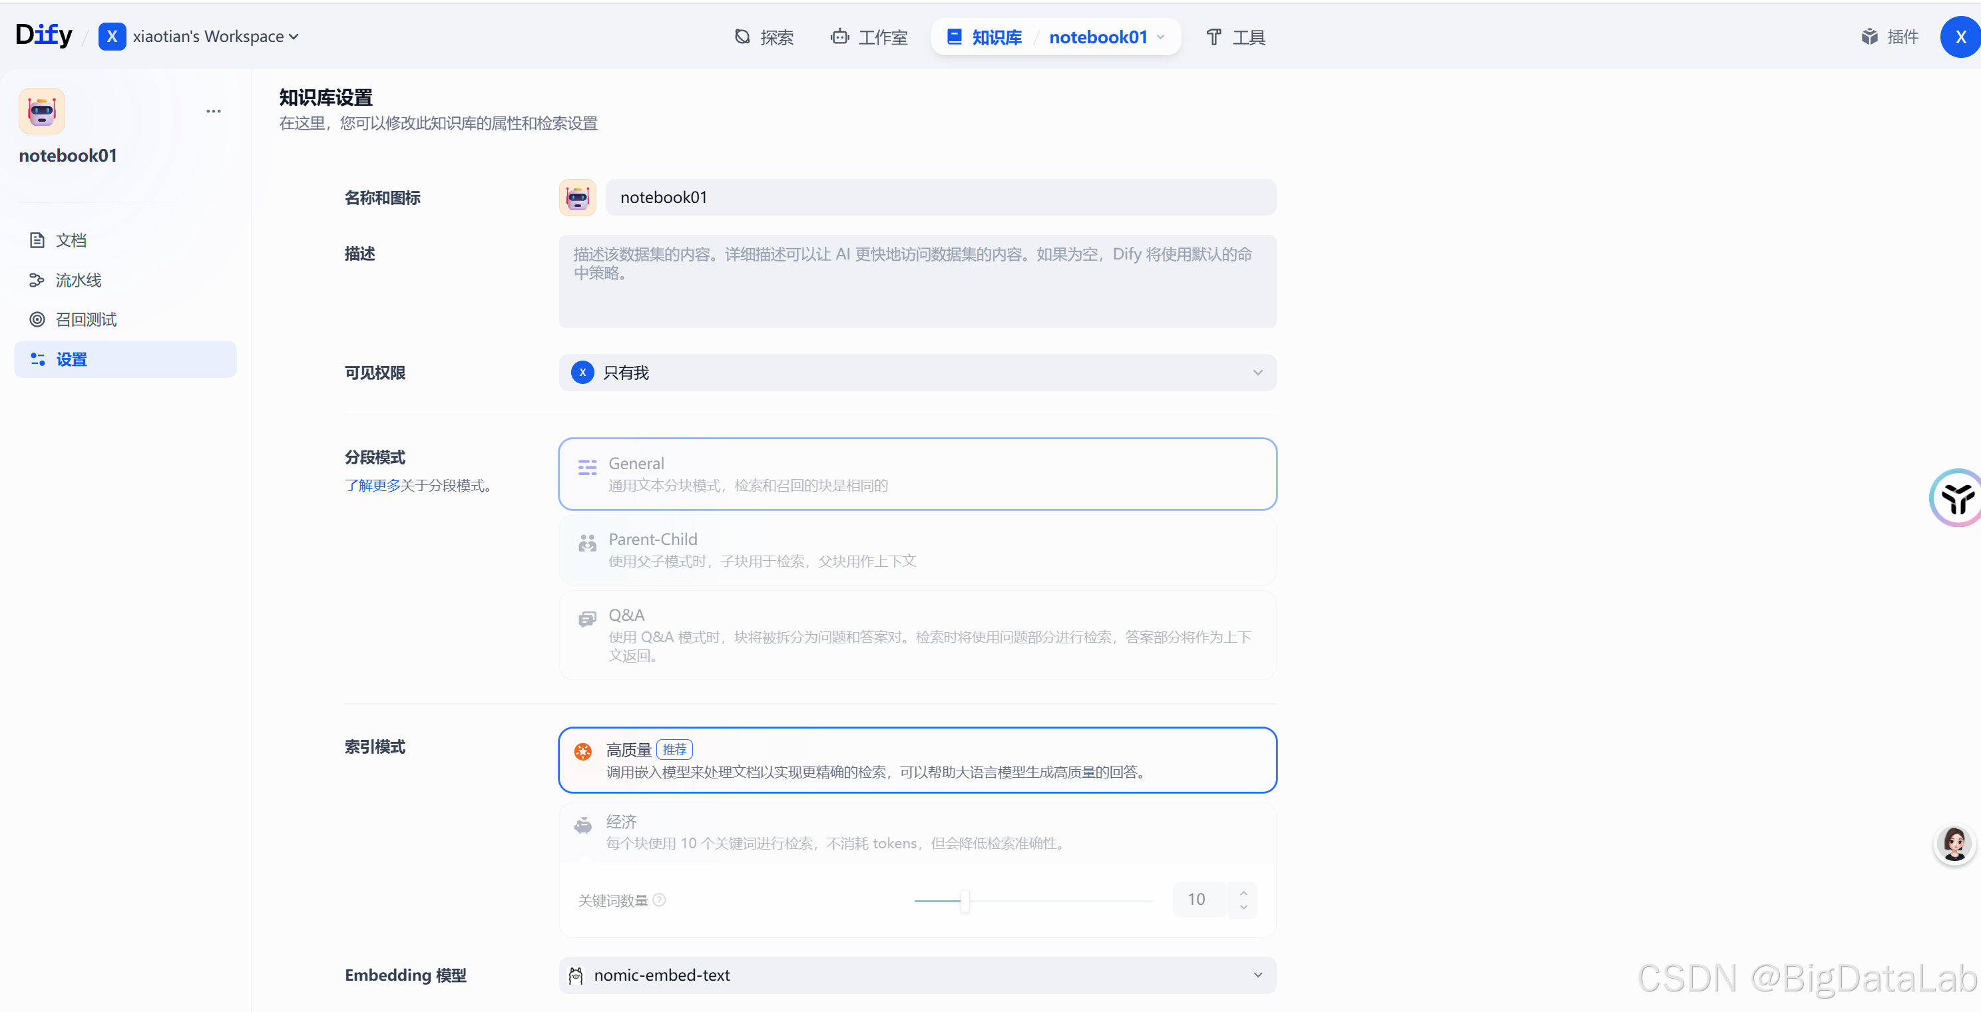Select 设置 in the sidebar
This screenshot has height=1012, width=1981.
point(125,359)
